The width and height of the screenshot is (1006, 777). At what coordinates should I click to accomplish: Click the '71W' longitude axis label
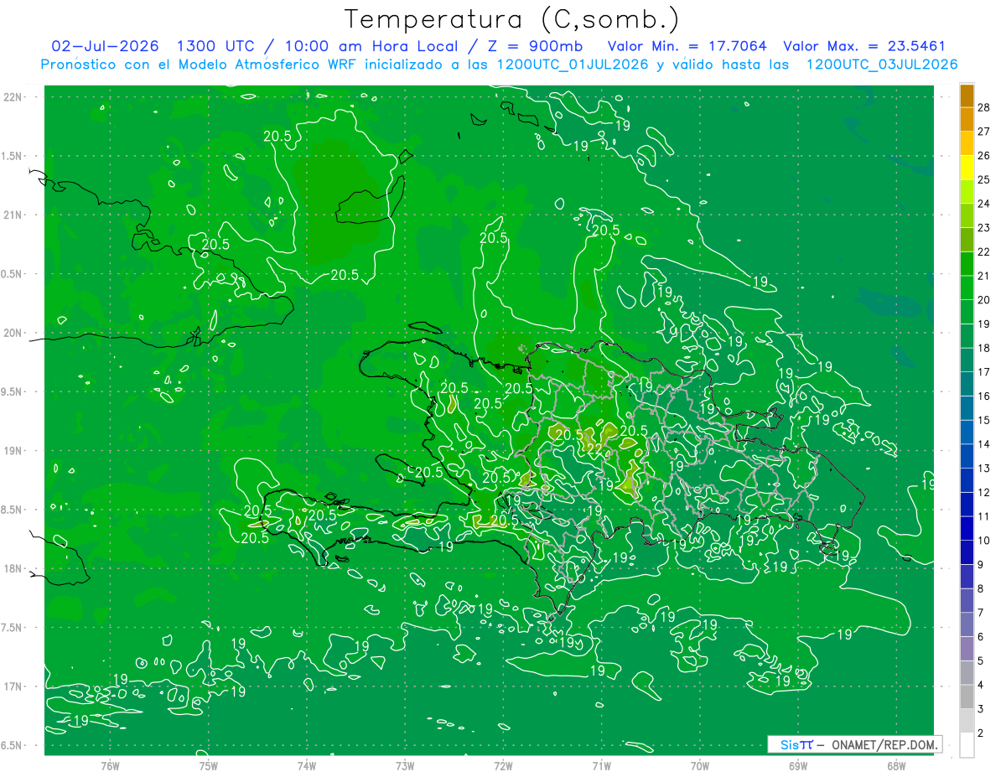[601, 766]
